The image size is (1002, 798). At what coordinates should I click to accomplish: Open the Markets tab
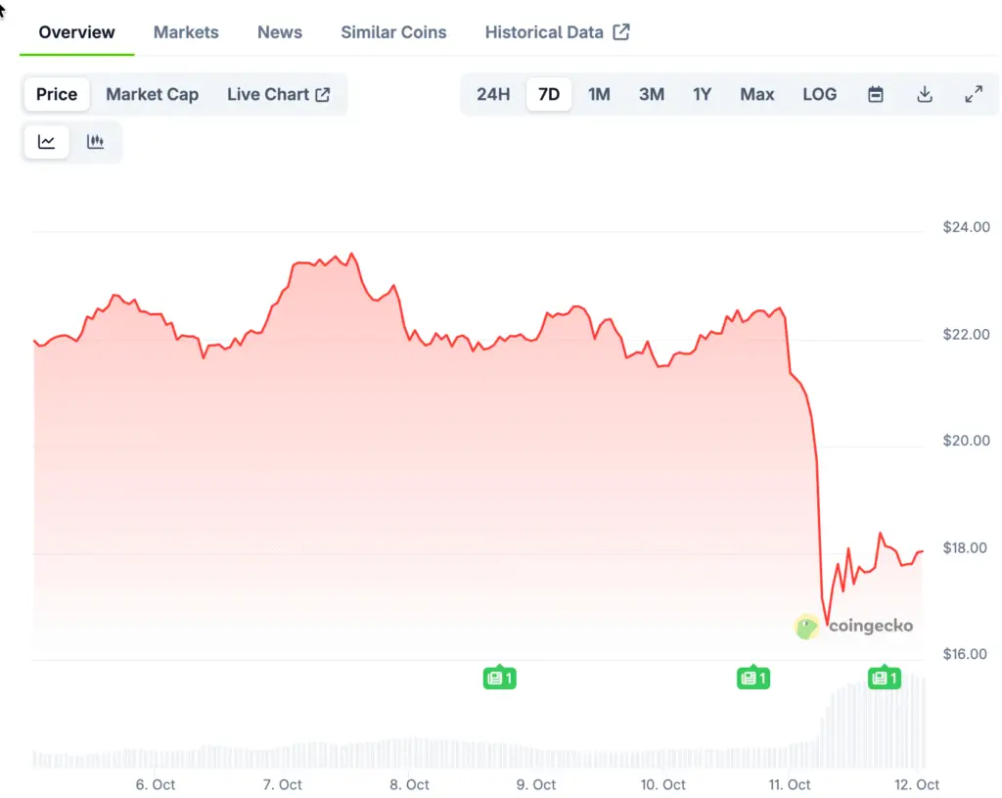point(186,32)
